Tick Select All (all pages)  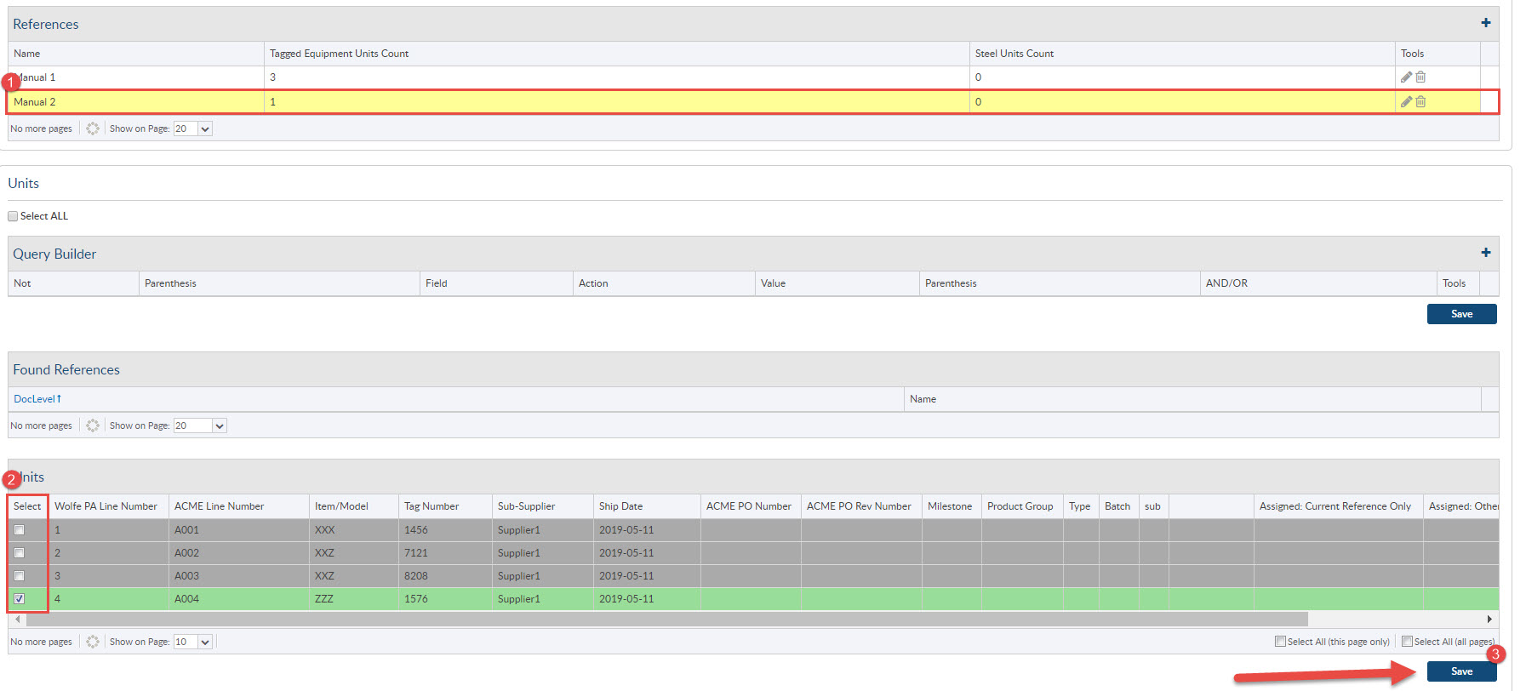pos(1407,642)
